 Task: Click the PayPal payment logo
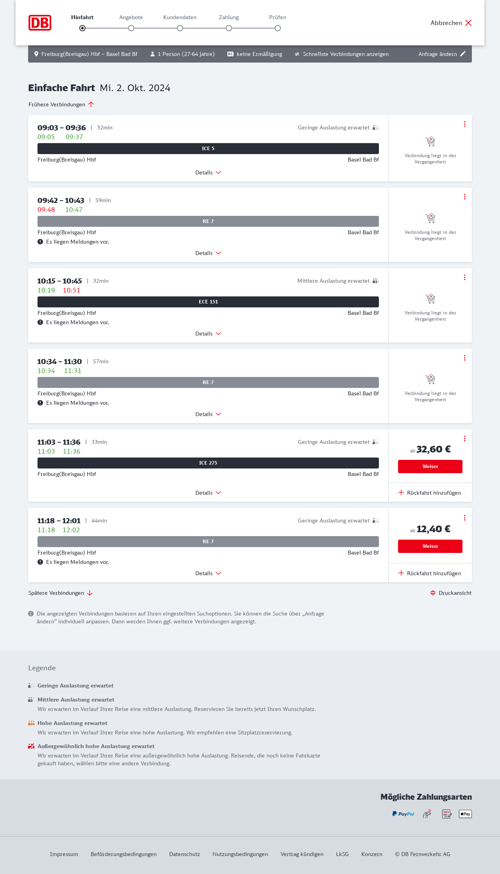click(x=403, y=814)
